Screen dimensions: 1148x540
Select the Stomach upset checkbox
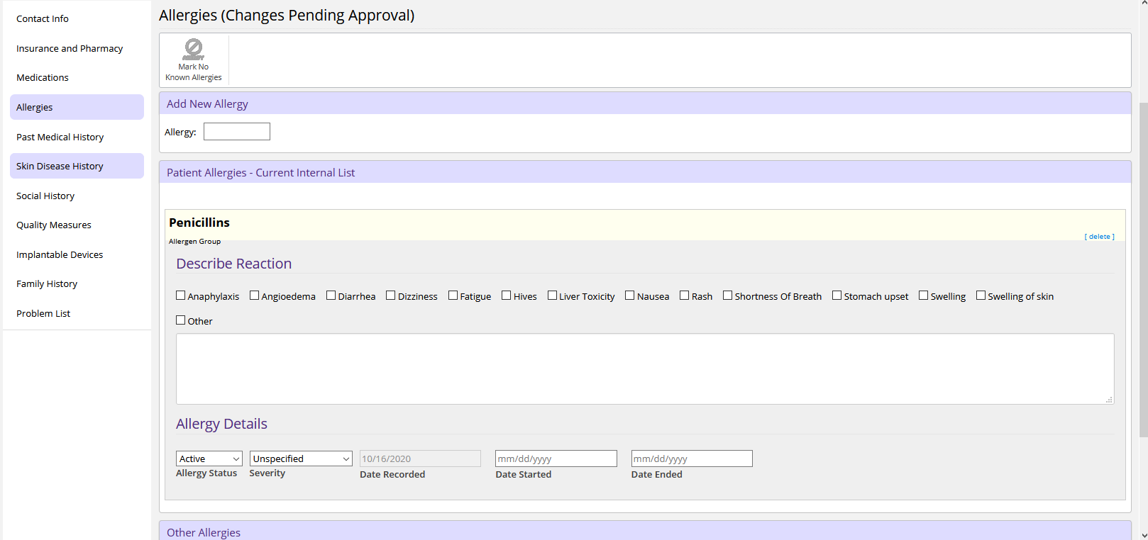click(837, 296)
